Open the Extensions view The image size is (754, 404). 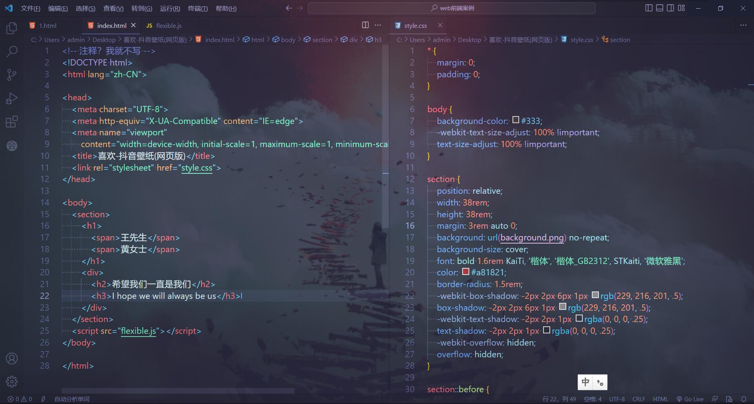(12, 122)
